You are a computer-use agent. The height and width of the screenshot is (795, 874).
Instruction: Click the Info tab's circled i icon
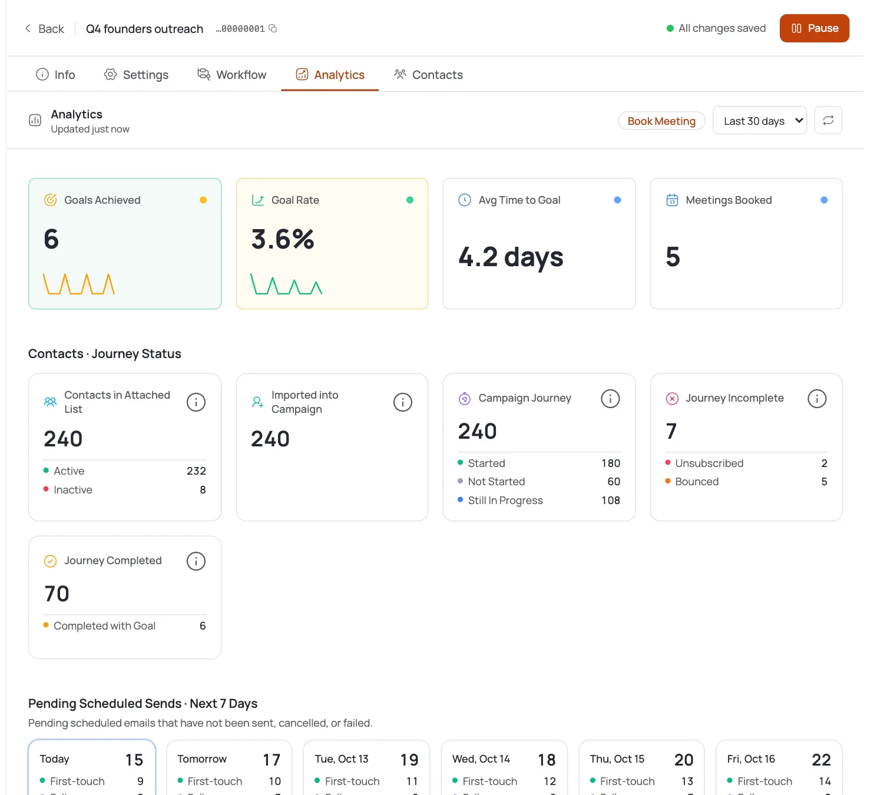click(42, 74)
